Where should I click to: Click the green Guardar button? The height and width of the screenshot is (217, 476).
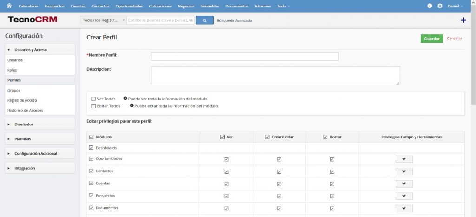click(x=431, y=39)
